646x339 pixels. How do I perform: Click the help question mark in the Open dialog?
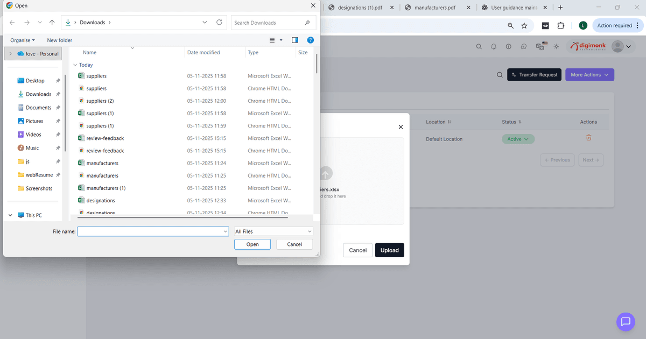click(x=310, y=40)
